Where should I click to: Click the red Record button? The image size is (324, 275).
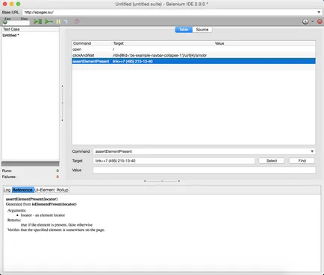[x=320, y=22]
